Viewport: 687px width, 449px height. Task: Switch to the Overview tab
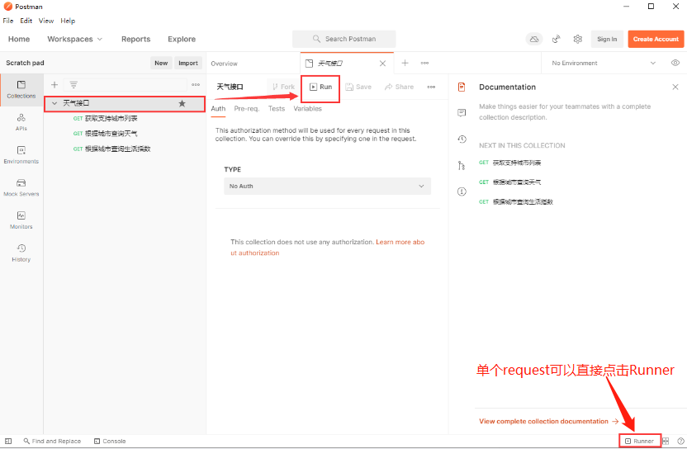point(224,64)
